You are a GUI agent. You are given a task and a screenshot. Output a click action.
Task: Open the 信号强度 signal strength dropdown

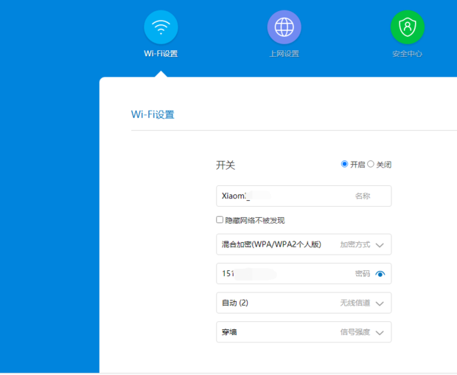(x=304, y=331)
